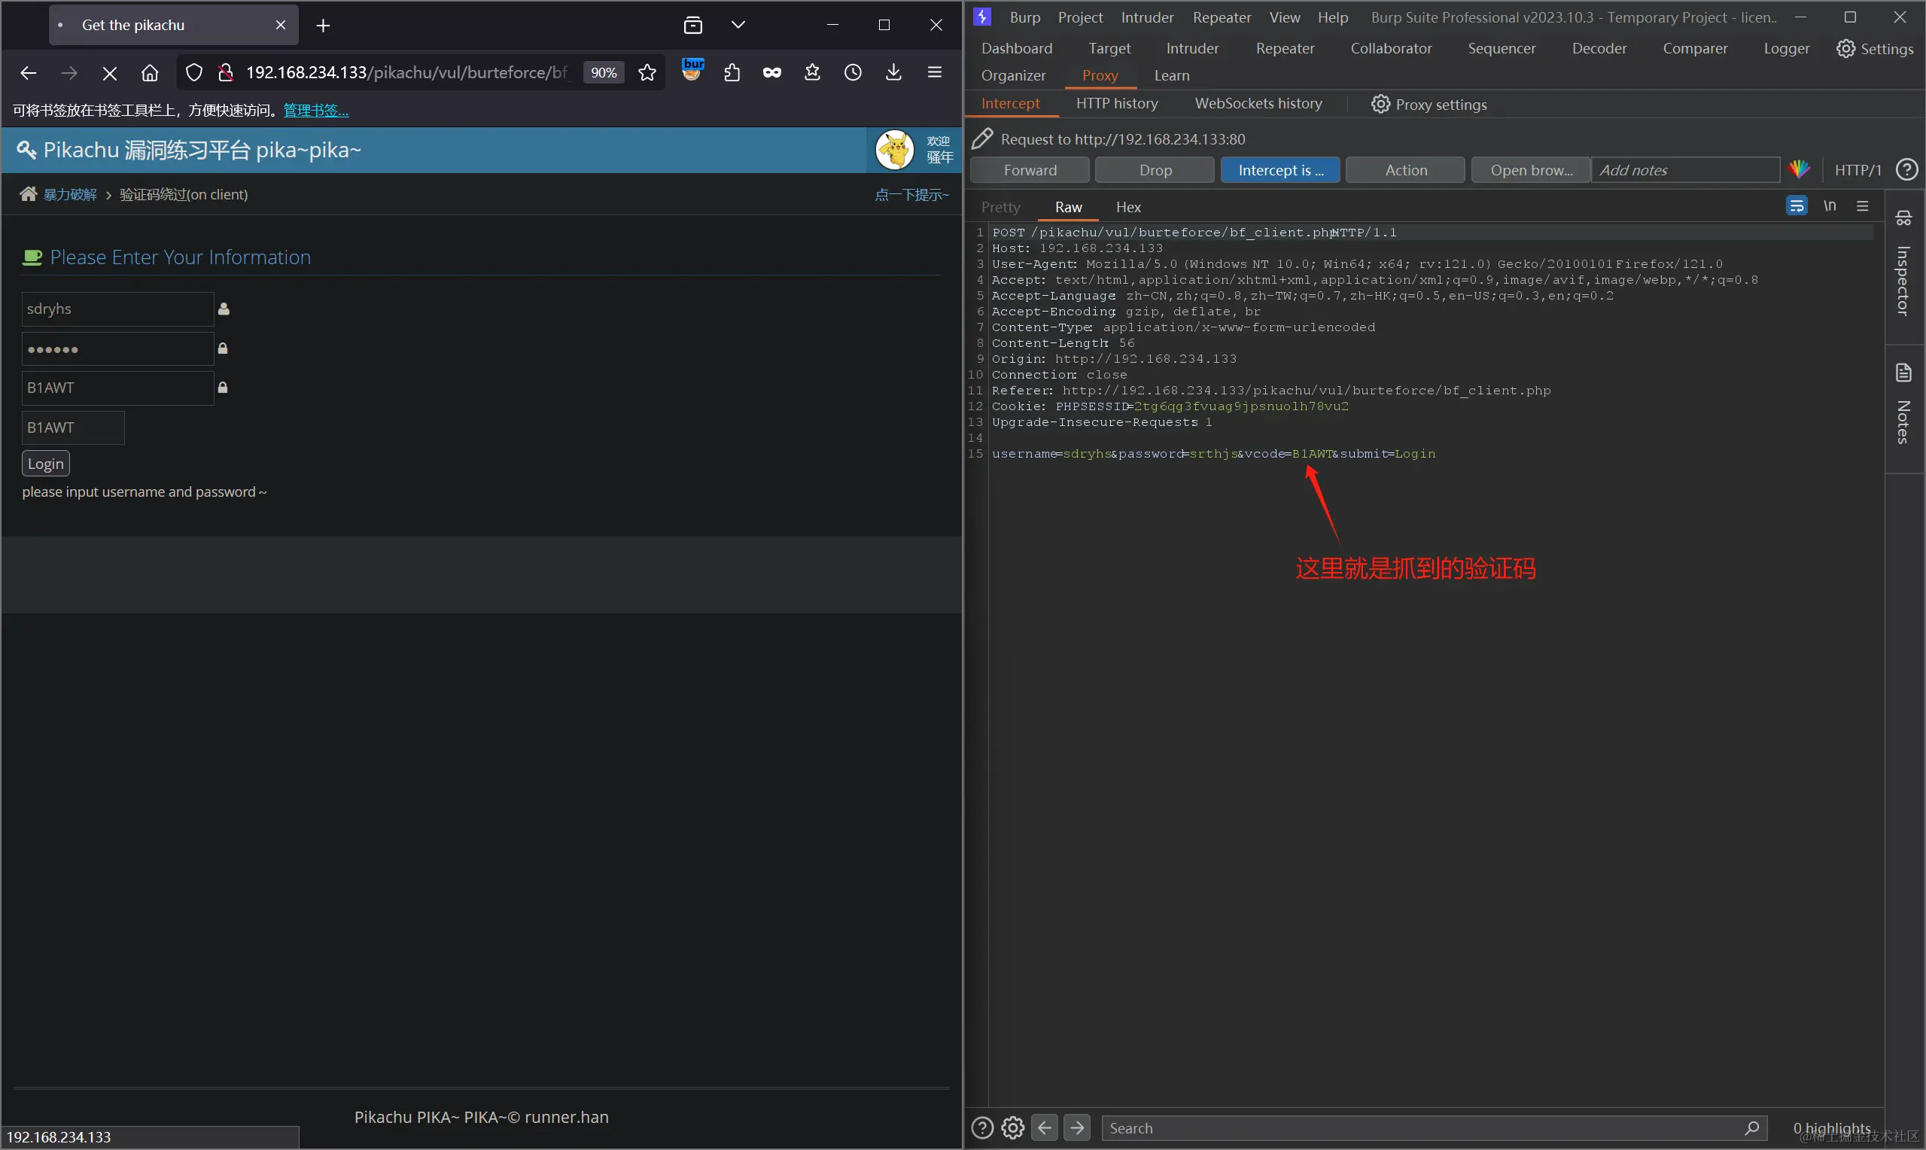The width and height of the screenshot is (1926, 1150).
Task: Open the highlight color picker icon
Action: [1799, 169]
